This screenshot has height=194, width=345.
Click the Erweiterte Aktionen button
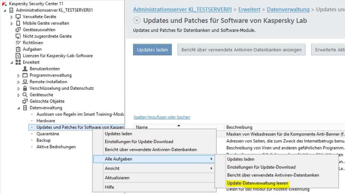(328, 50)
